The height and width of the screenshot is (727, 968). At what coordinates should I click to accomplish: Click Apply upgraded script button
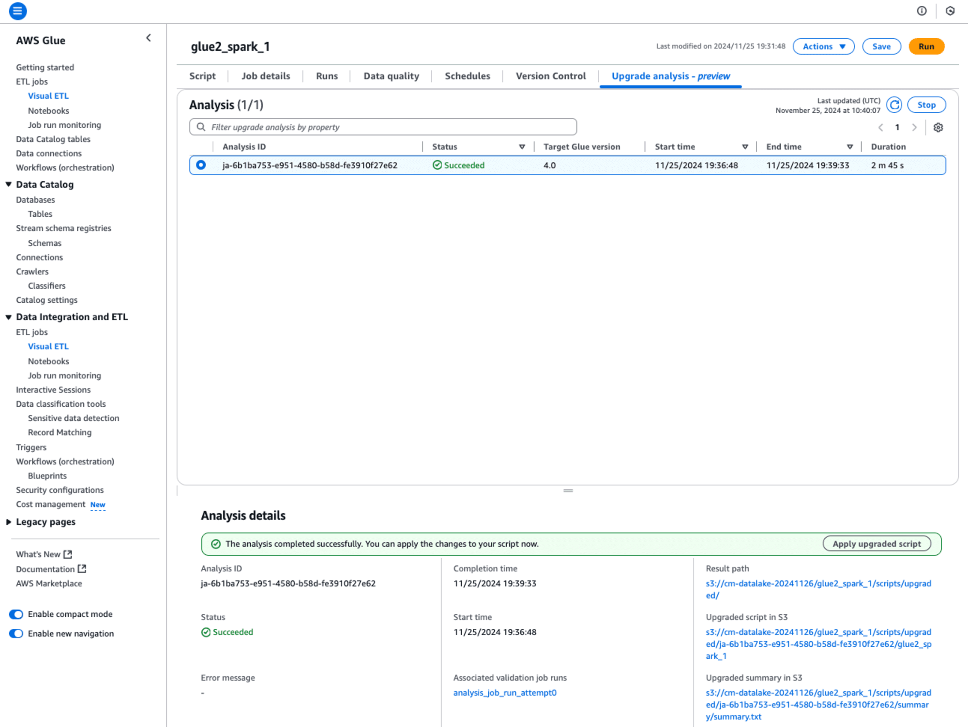[877, 544]
